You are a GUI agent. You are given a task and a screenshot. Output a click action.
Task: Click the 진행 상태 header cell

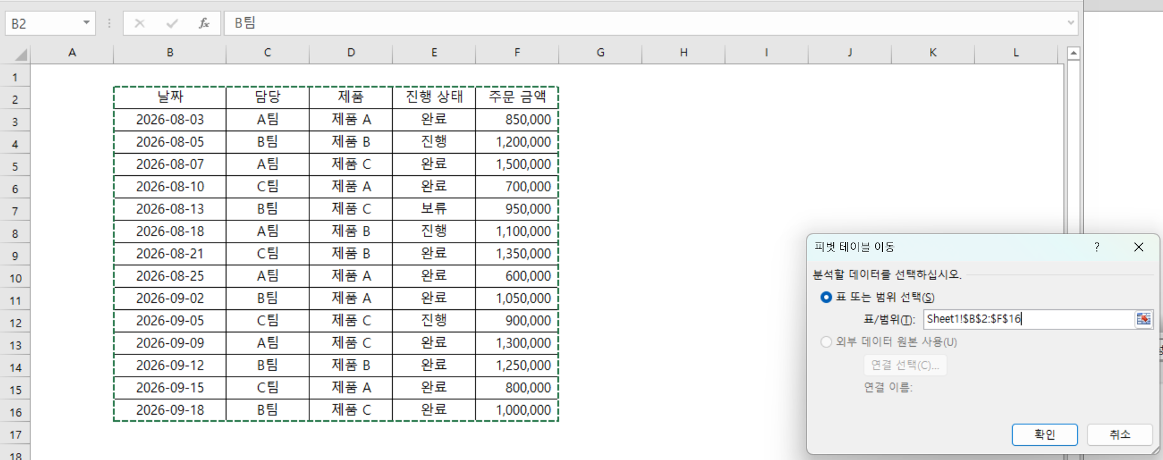click(434, 97)
